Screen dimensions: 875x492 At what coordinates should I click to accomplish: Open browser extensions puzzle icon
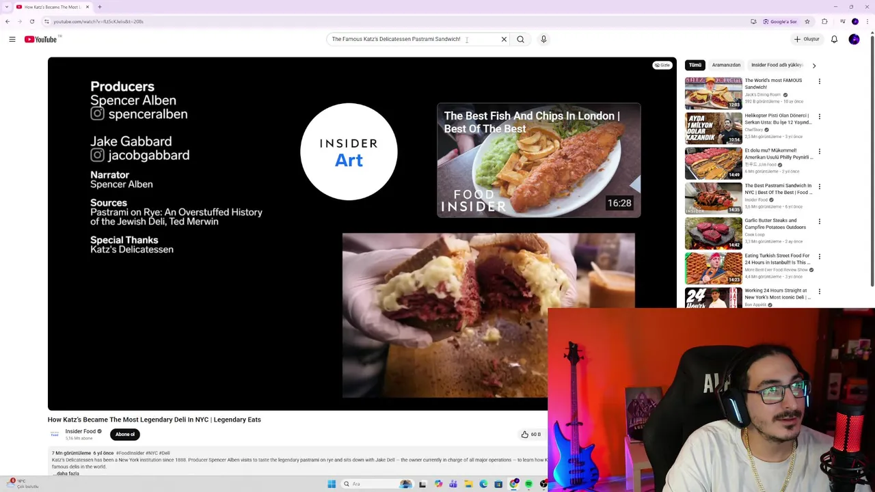[x=825, y=21]
